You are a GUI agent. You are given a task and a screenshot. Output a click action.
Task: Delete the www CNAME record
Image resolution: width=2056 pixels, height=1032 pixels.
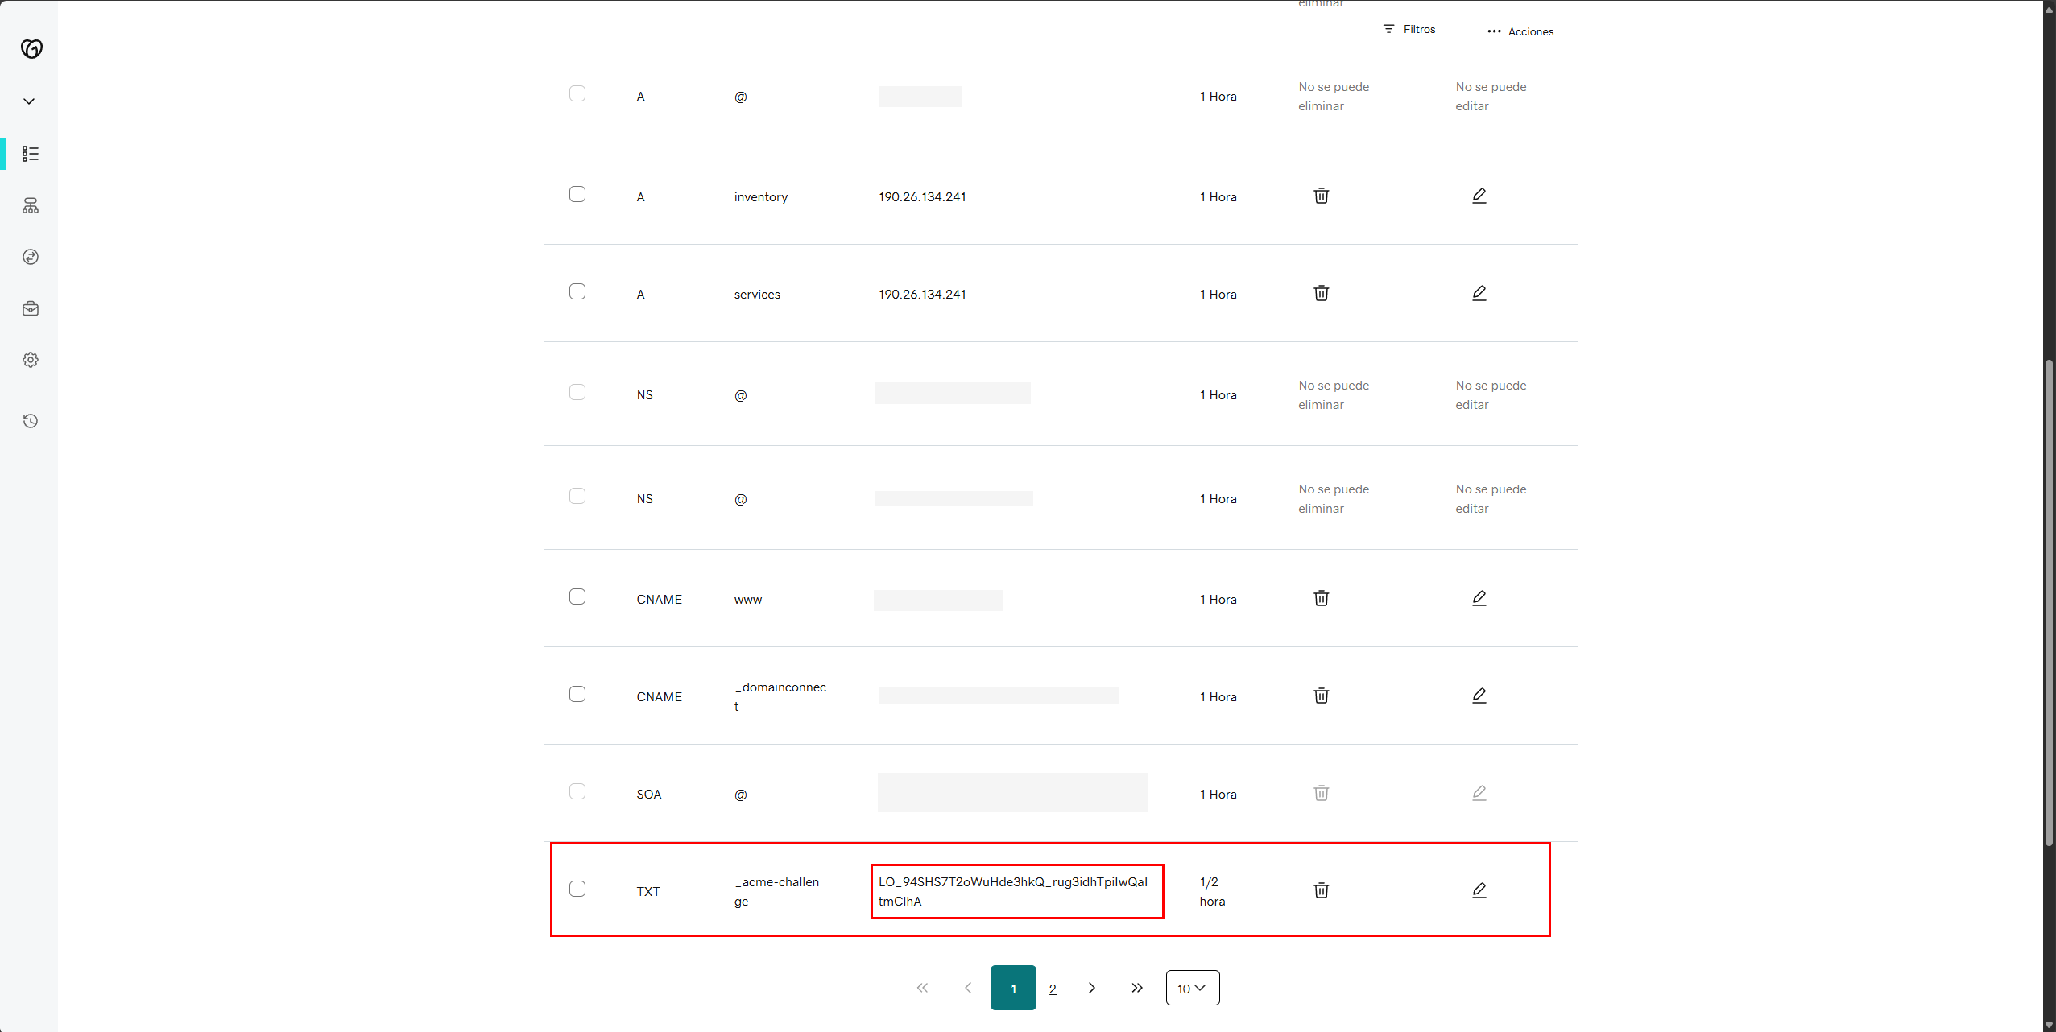(1322, 598)
